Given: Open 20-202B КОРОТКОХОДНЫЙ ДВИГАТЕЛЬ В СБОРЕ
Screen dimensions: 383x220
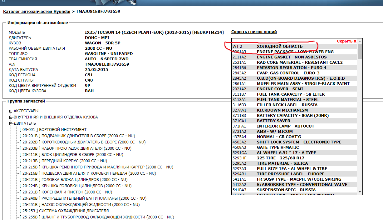Looking at the screenshot, I should (x=82, y=142).
